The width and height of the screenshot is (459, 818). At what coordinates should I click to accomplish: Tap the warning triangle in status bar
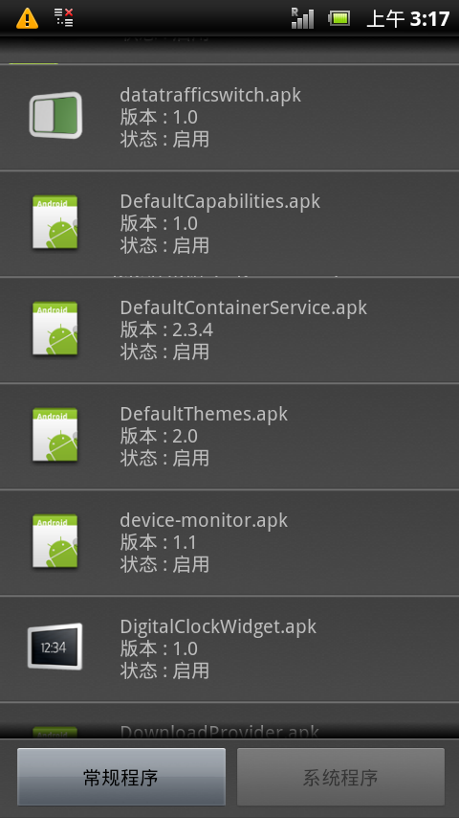[x=27, y=19]
